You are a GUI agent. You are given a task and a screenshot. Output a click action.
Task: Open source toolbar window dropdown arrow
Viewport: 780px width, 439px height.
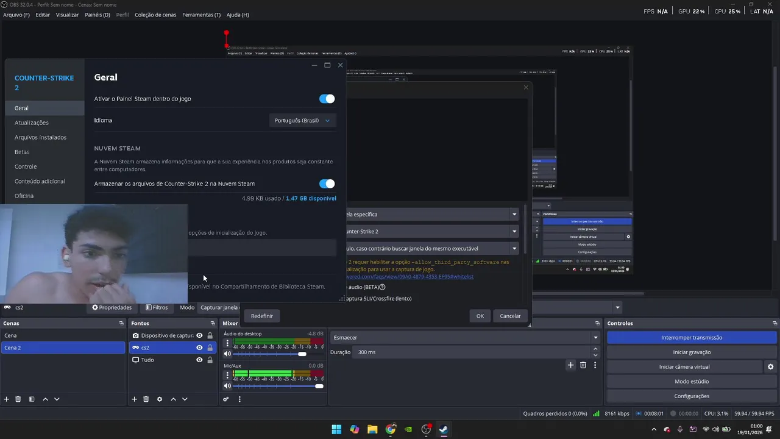617,307
